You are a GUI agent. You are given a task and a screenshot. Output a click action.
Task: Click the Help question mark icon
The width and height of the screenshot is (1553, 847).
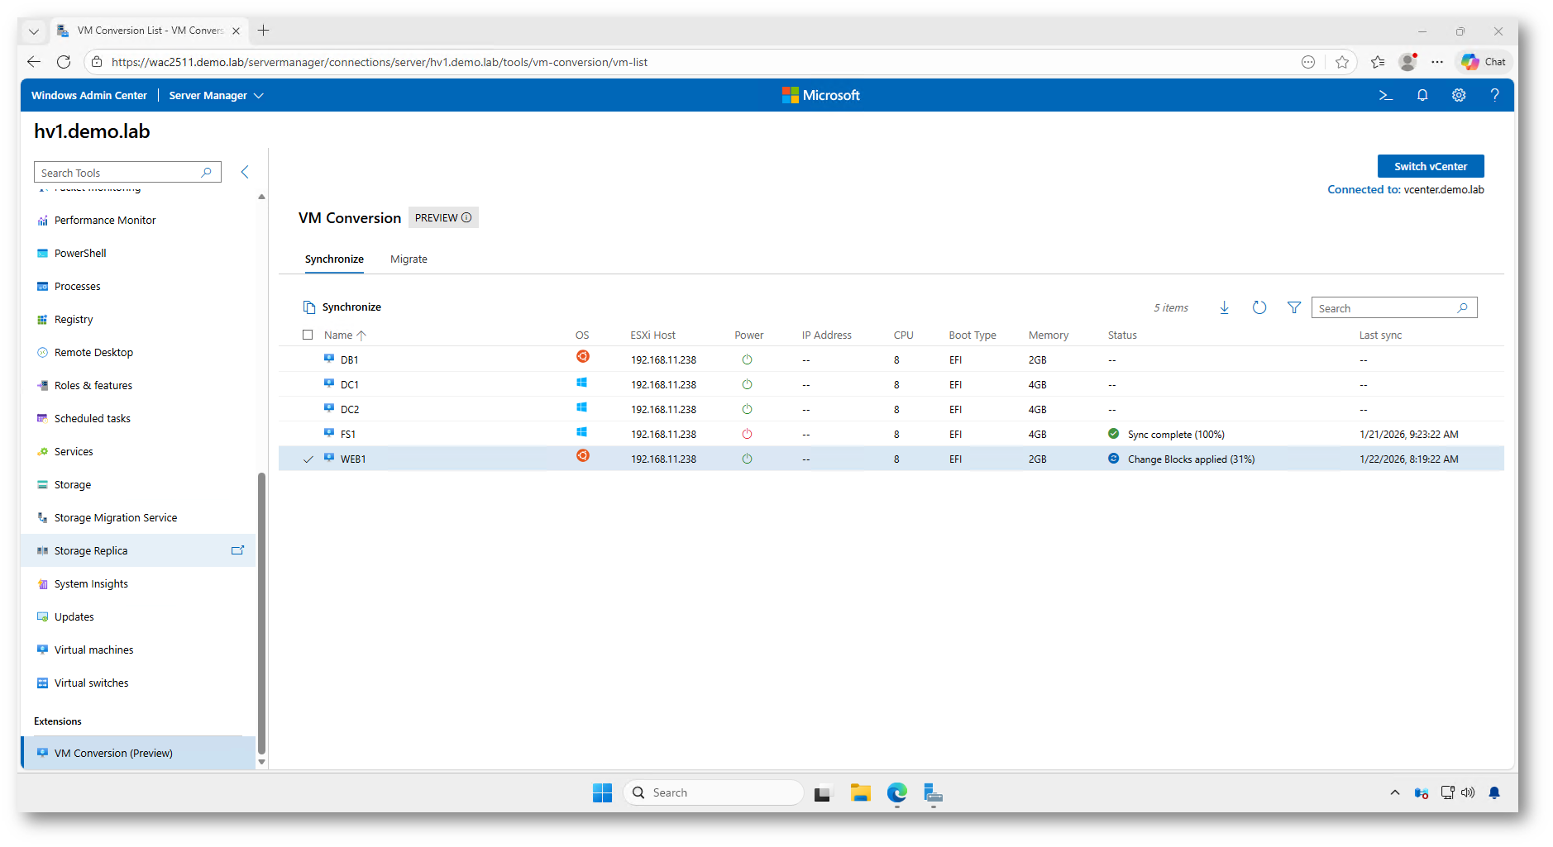(1494, 96)
